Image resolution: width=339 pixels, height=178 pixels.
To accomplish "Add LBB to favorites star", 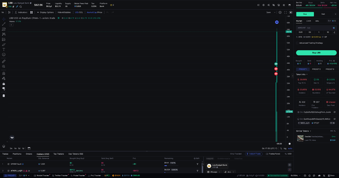I will click(x=284, y=5).
